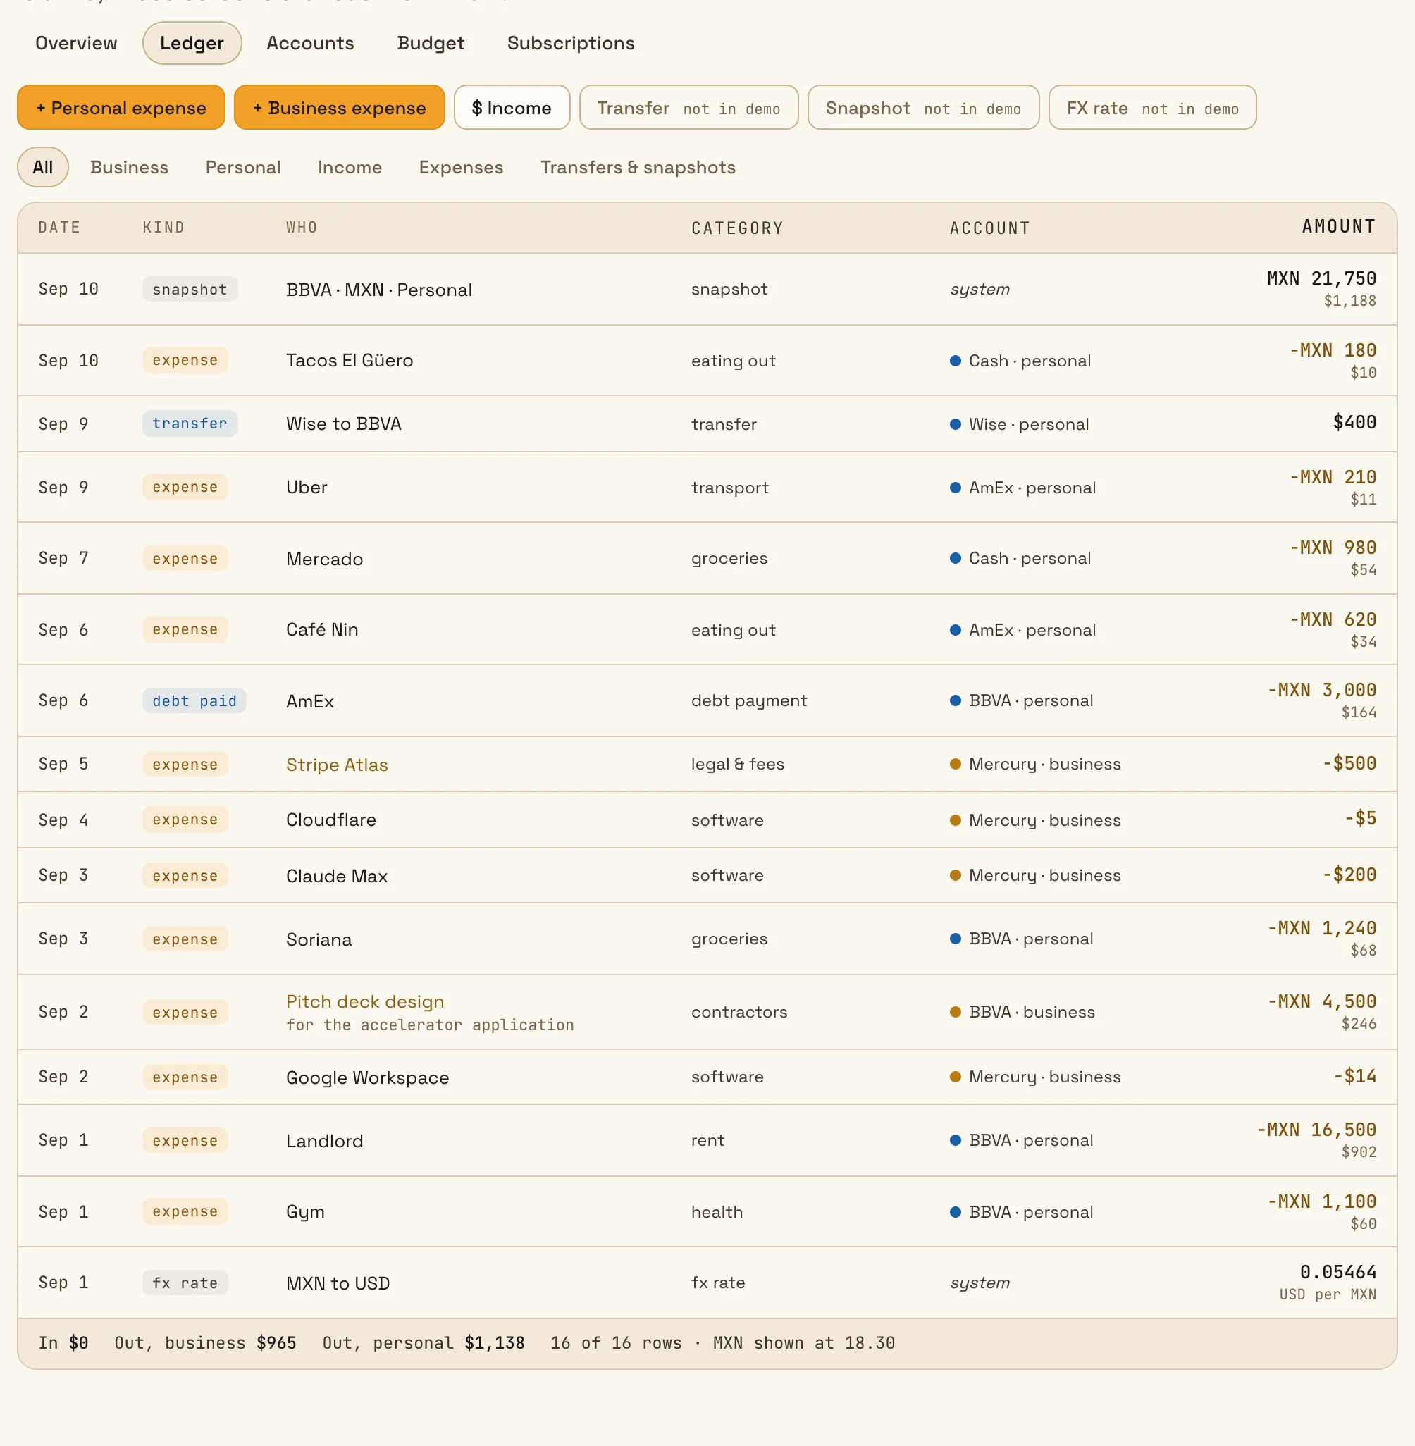The image size is (1415, 1446).
Task: Select the Landlord rent row
Action: coord(707,1140)
